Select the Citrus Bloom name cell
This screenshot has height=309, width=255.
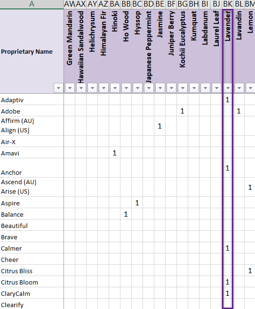tap(32, 282)
